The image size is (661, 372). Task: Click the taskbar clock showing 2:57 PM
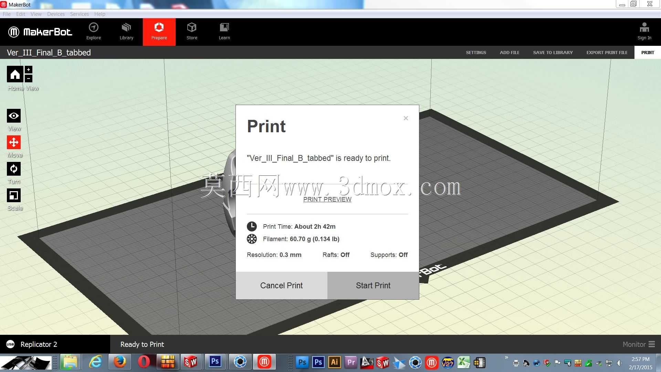point(640,363)
